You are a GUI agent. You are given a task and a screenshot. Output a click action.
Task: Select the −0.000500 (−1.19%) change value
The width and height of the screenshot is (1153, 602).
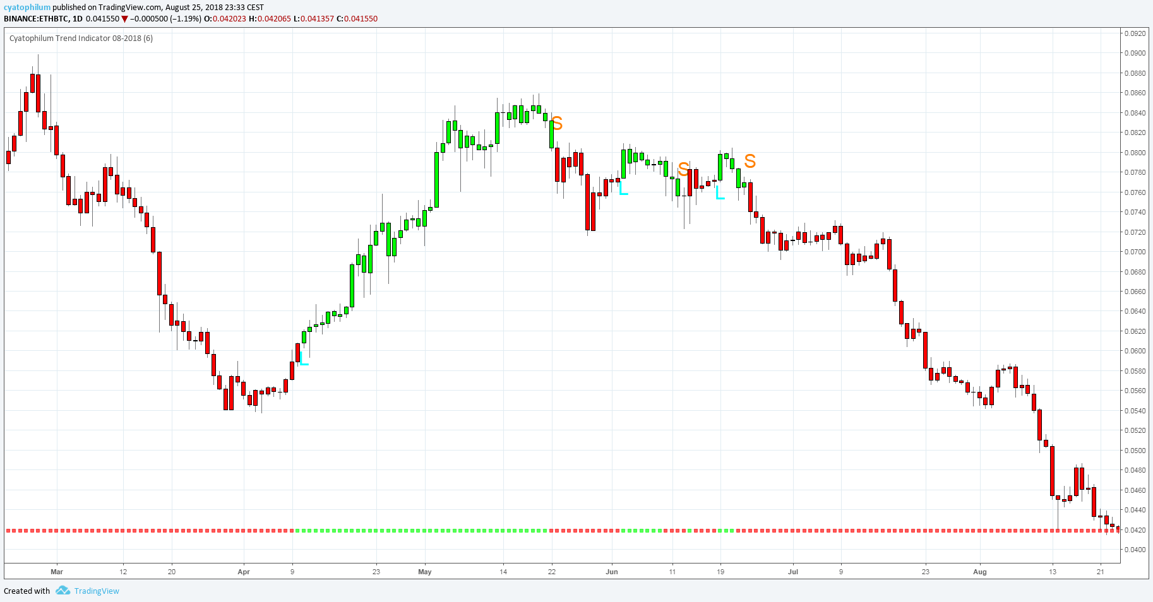click(x=165, y=19)
